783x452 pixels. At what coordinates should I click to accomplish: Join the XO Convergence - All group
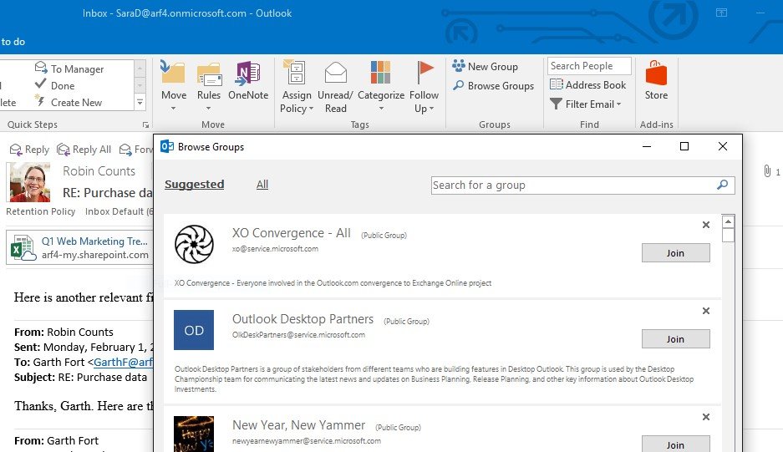[675, 253]
